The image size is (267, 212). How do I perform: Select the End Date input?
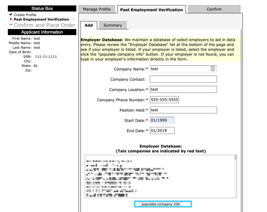(162, 131)
